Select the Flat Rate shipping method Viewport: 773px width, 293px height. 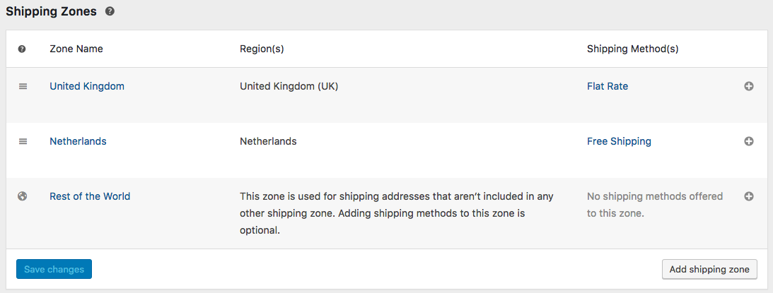click(608, 86)
